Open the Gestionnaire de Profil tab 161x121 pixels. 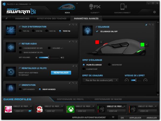(x=70, y=99)
